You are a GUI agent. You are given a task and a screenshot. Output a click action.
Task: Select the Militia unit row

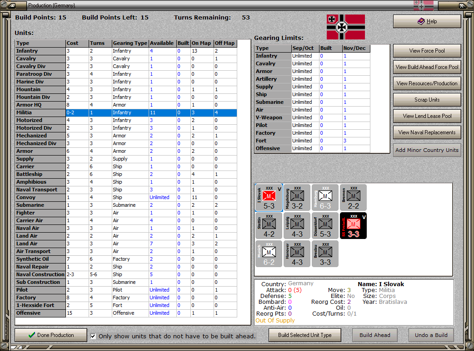coord(126,113)
